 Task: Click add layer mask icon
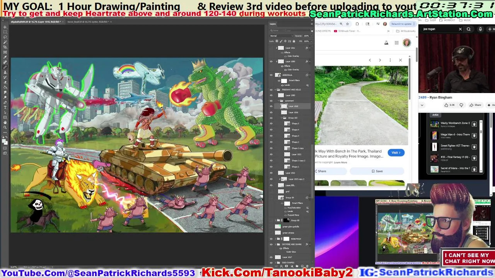click(286, 266)
